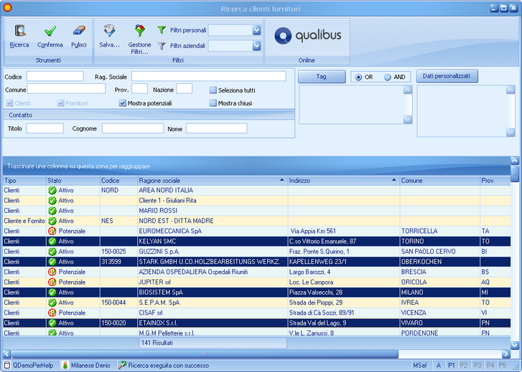Viewport: 522px width, 372px height.
Task: Click the Filtri aziendali funnel icon
Action: click(x=162, y=46)
